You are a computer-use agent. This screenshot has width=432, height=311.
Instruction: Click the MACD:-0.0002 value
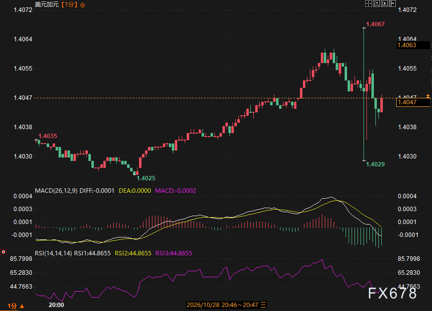point(175,190)
